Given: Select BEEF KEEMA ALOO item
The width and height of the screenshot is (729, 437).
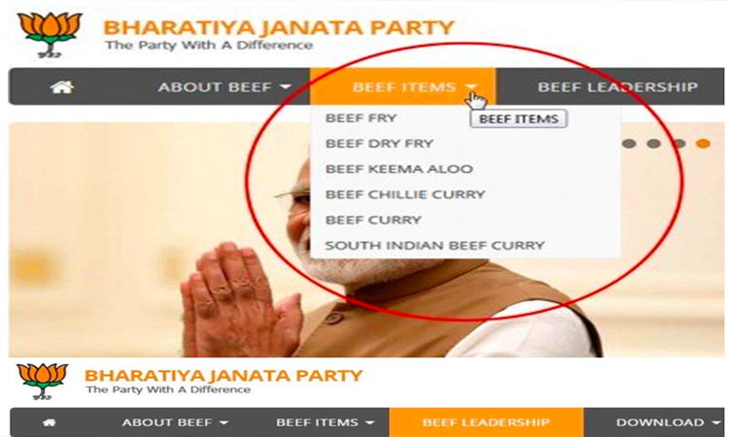Looking at the screenshot, I should pyautogui.click(x=399, y=169).
